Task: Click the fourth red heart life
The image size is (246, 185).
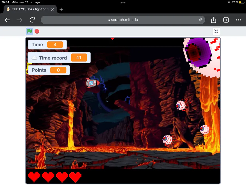Action: [x=75, y=177]
